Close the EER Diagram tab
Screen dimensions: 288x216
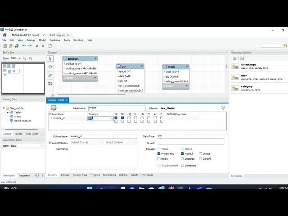[68, 35]
